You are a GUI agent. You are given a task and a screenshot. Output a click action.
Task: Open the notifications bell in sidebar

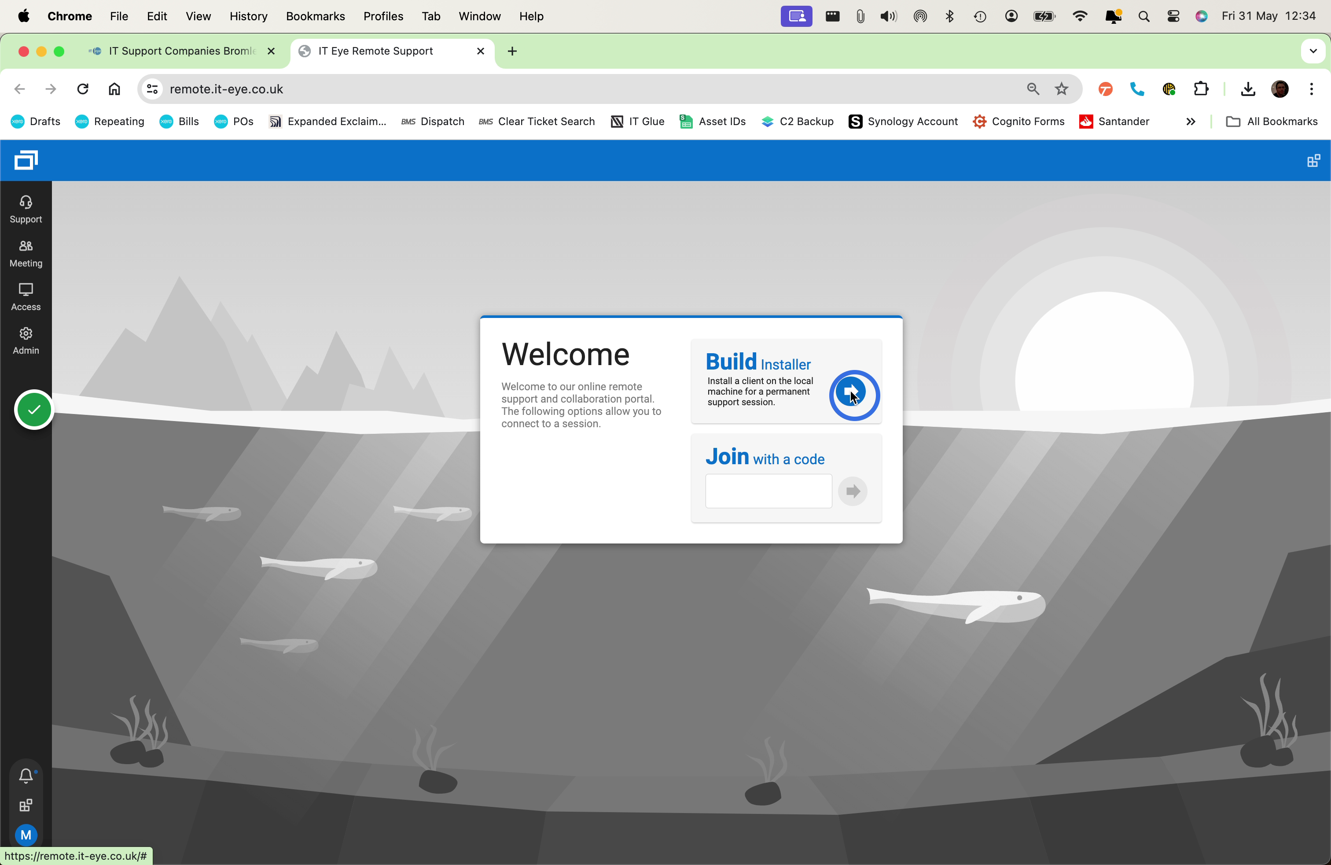(x=26, y=776)
